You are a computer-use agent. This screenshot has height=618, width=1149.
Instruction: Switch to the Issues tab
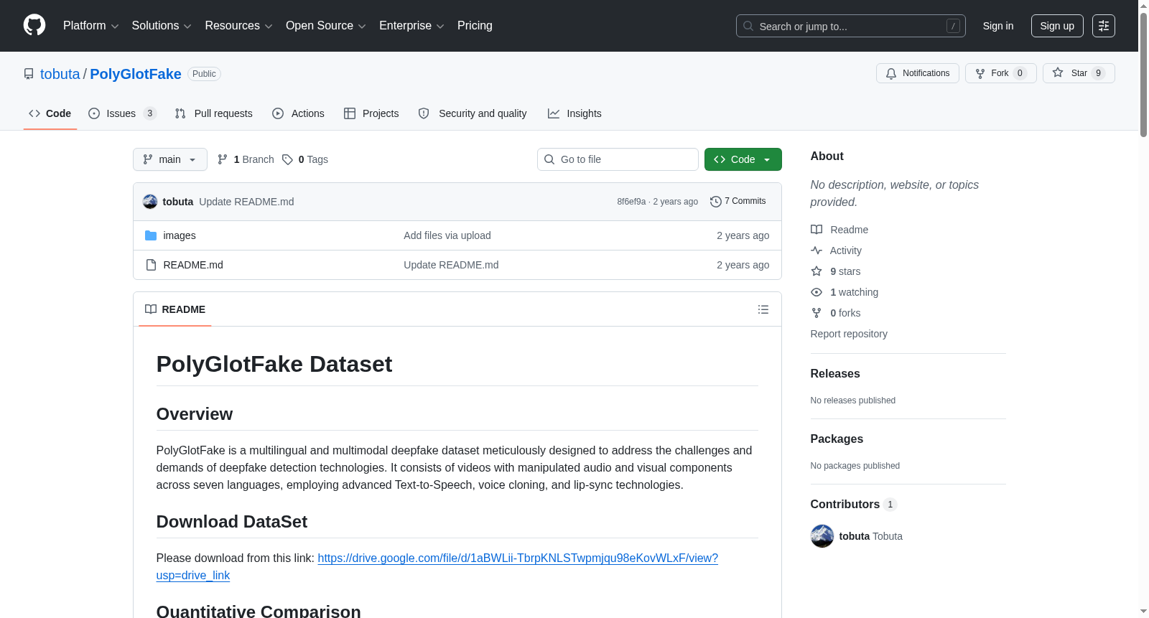pyautogui.click(x=122, y=113)
